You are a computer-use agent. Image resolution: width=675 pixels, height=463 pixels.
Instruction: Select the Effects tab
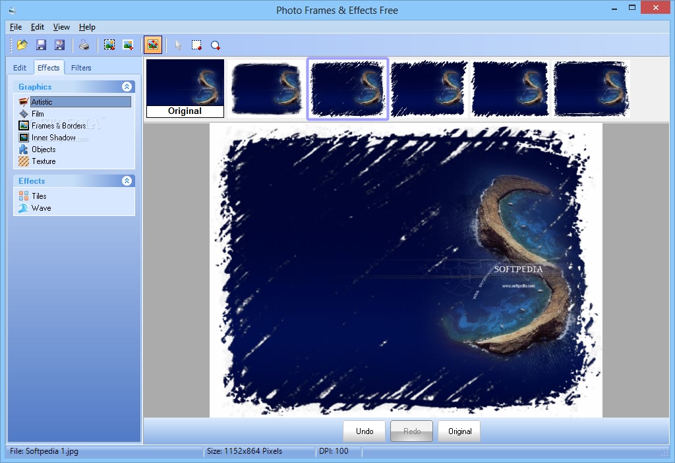click(49, 68)
